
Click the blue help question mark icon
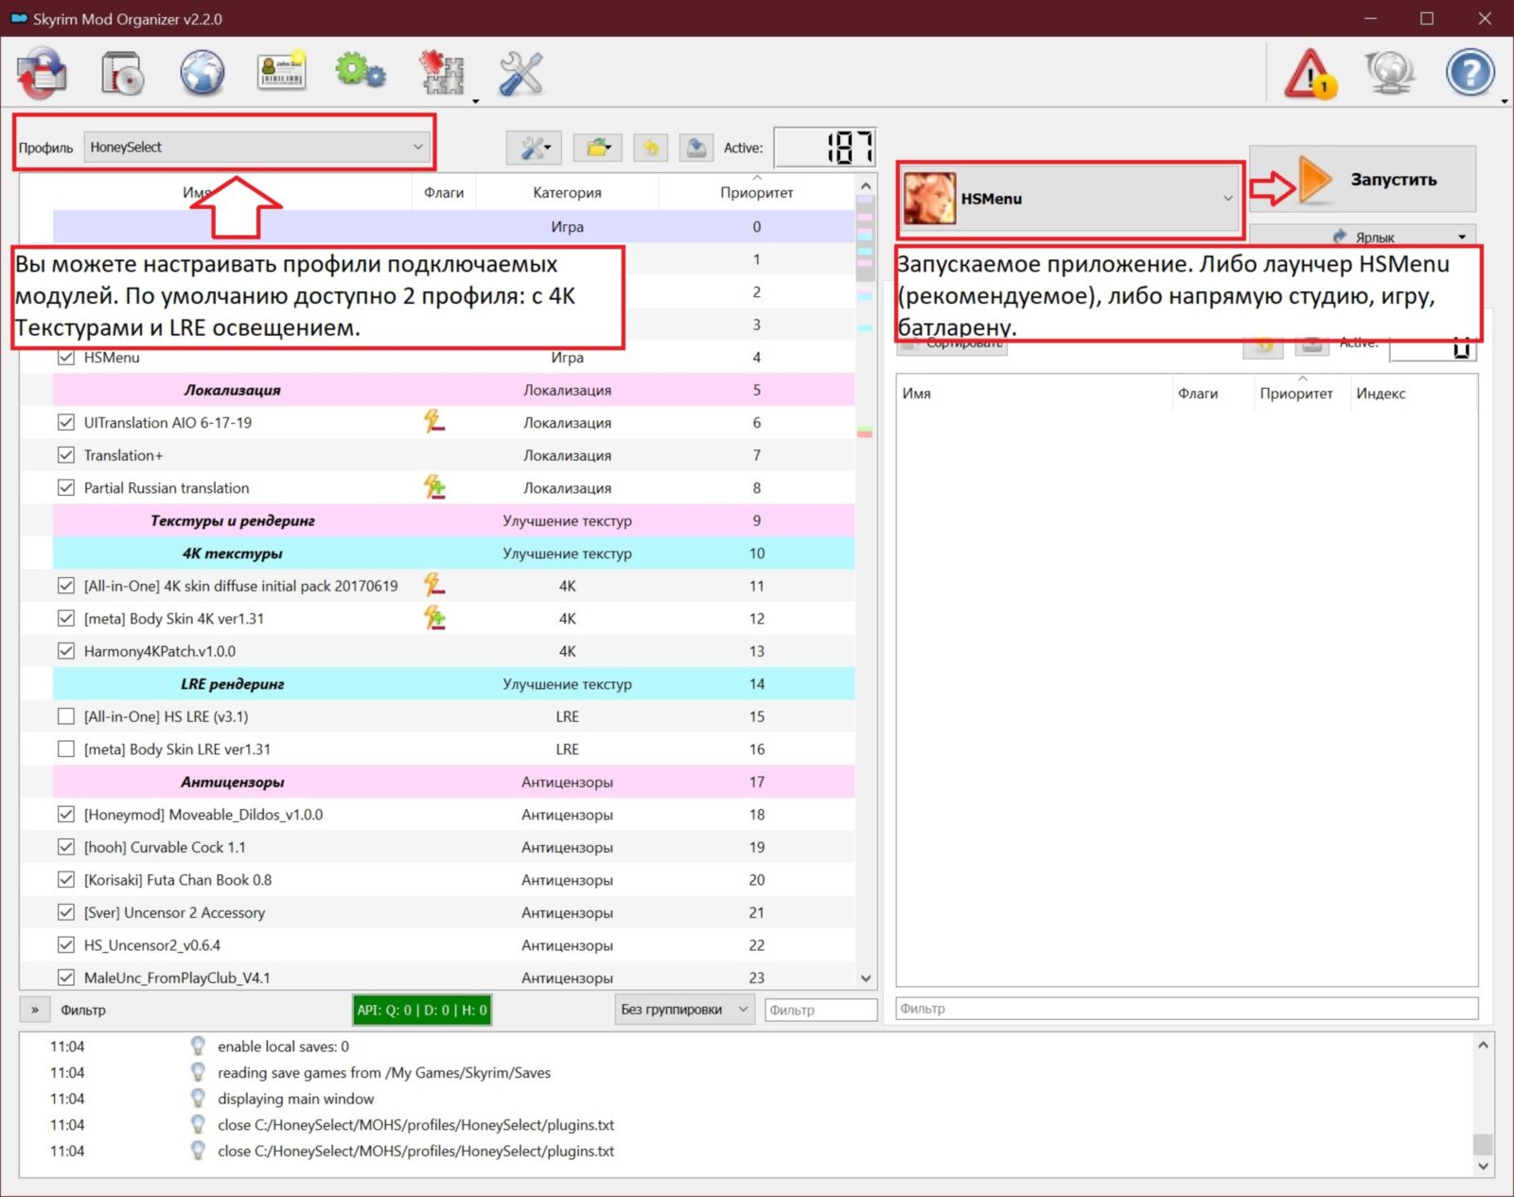[1470, 73]
